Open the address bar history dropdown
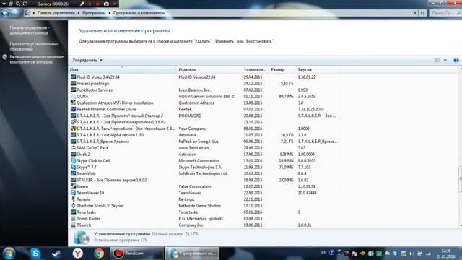Image resolution: width=462 pixels, height=260 pixels. coord(415,13)
